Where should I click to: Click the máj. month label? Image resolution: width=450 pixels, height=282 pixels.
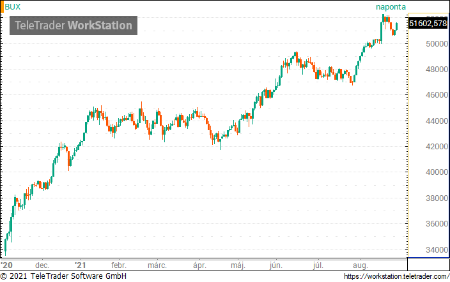(238, 265)
